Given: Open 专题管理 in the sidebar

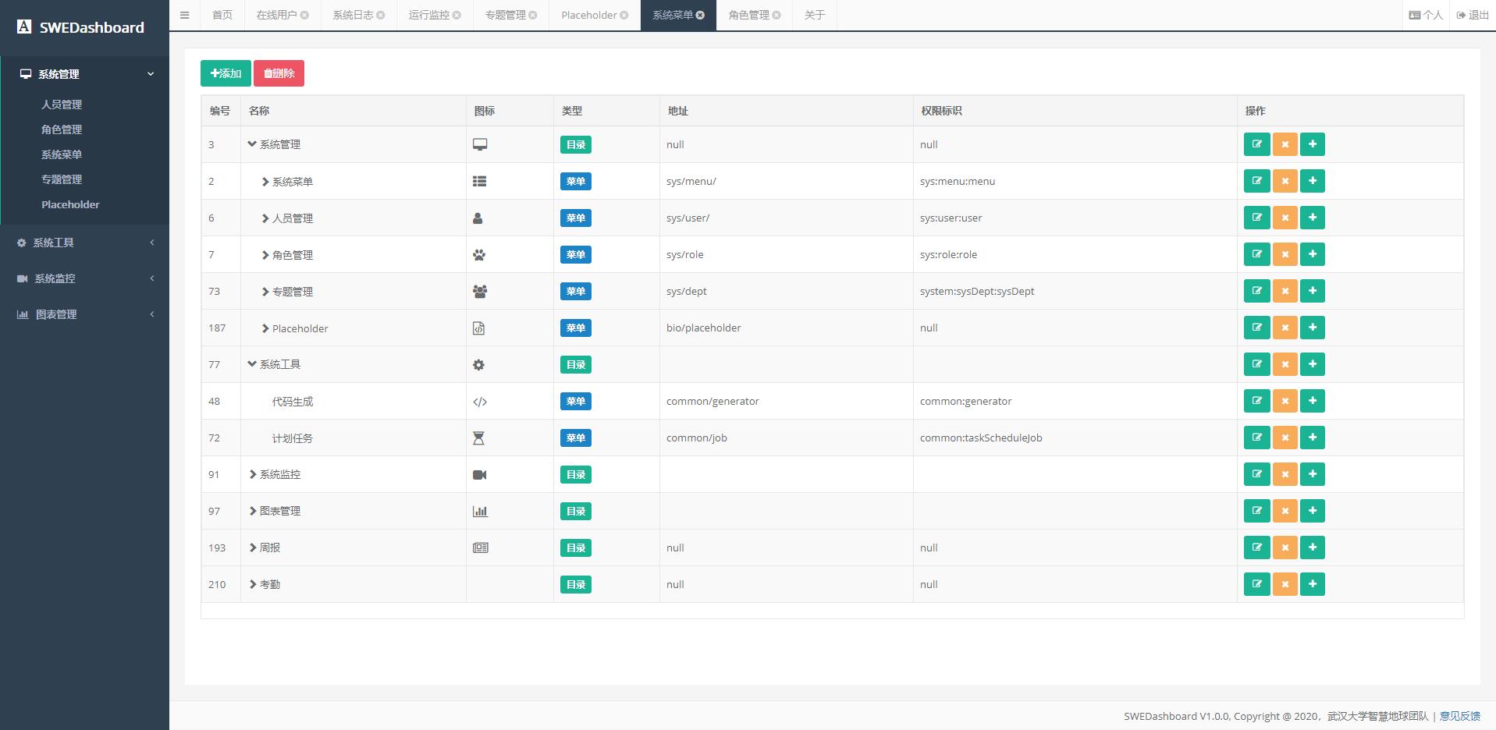Looking at the screenshot, I should [62, 179].
